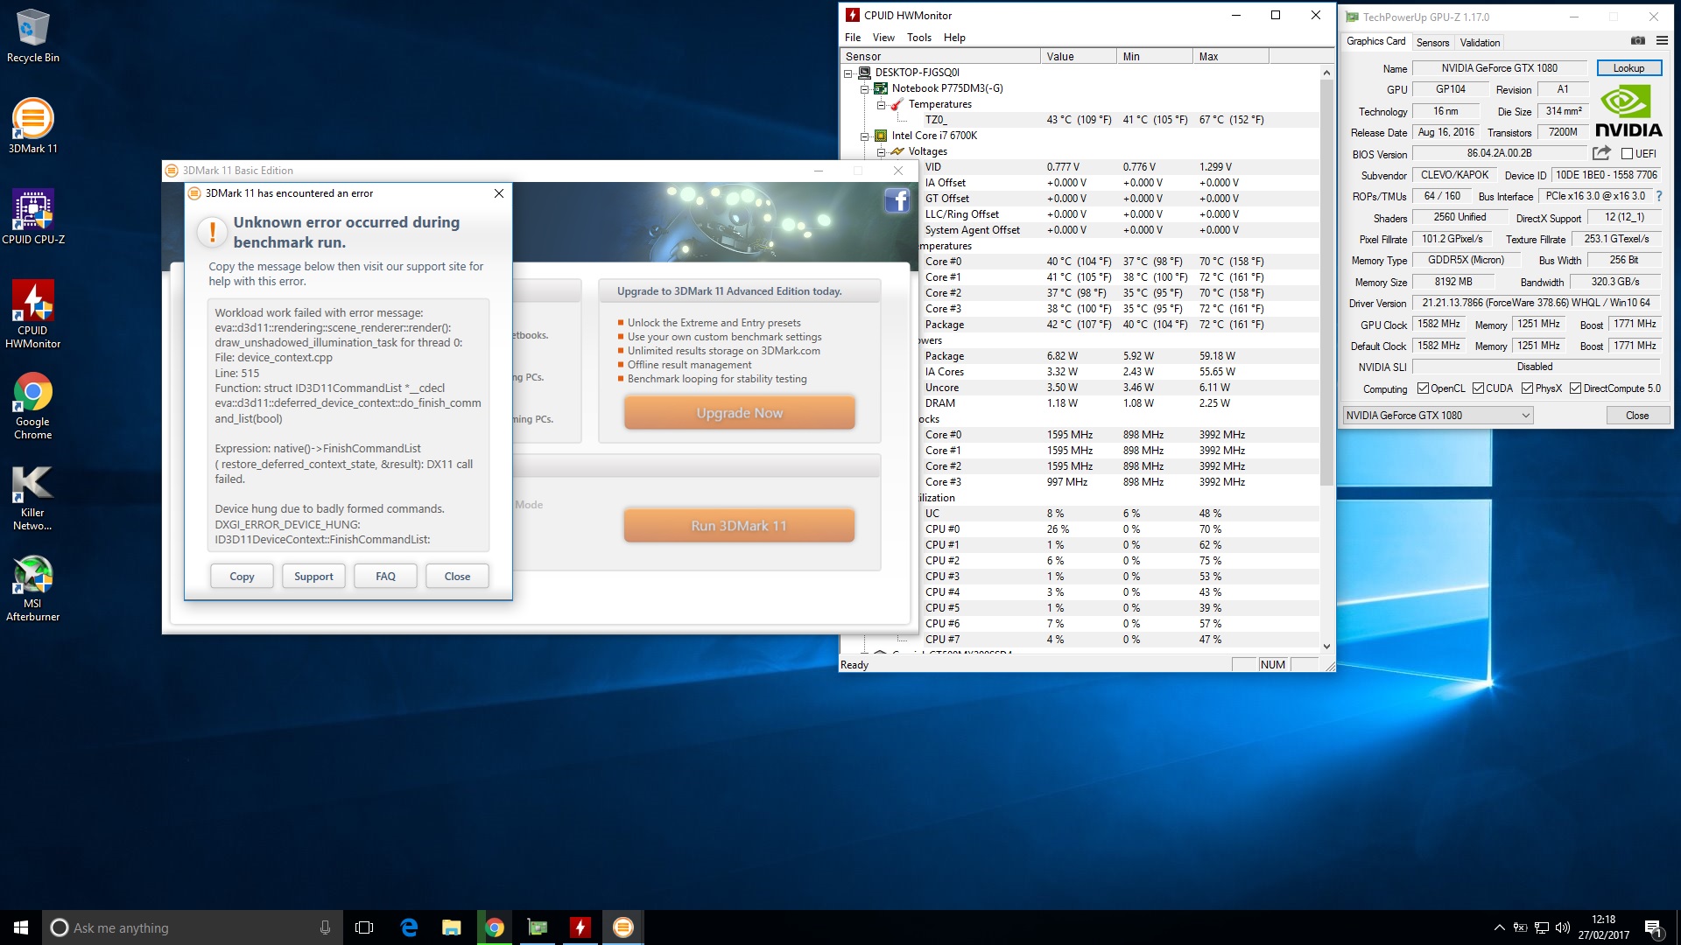The image size is (1681, 945).
Task: Open the GPU-Z hamburger menu icon
Action: point(1662,40)
